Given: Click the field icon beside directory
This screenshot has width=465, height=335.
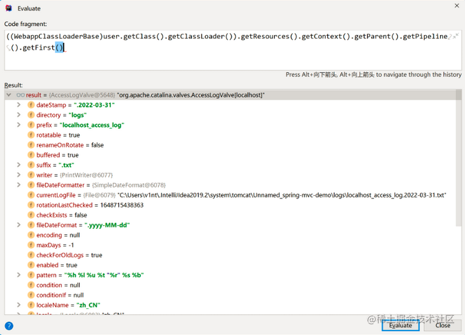Looking at the screenshot, I should pos(31,115).
